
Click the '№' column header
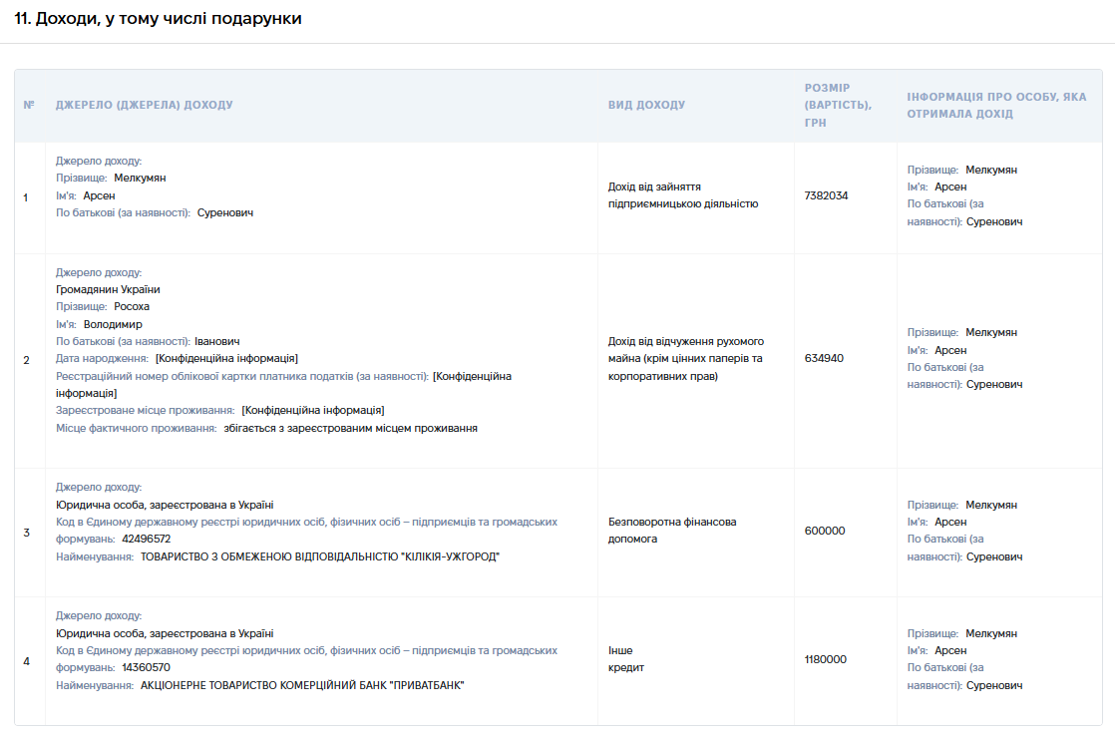29,105
